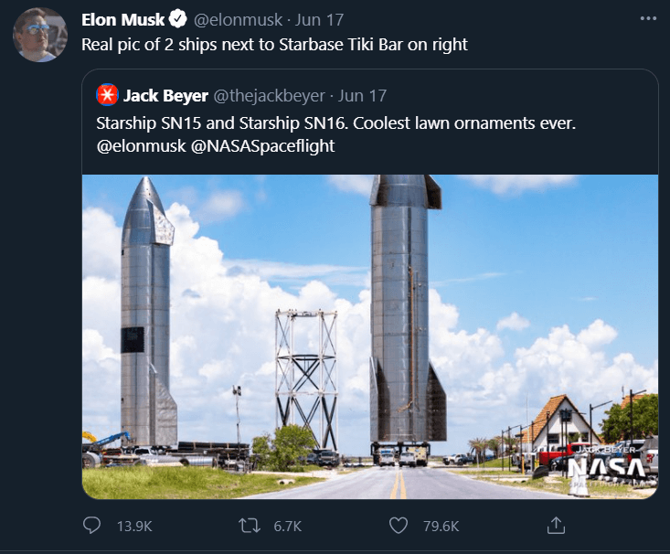Click the verified badge beside Elon Musk

point(179,19)
